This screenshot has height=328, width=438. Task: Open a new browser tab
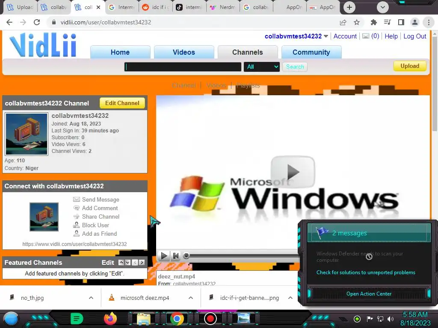click(x=349, y=7)
